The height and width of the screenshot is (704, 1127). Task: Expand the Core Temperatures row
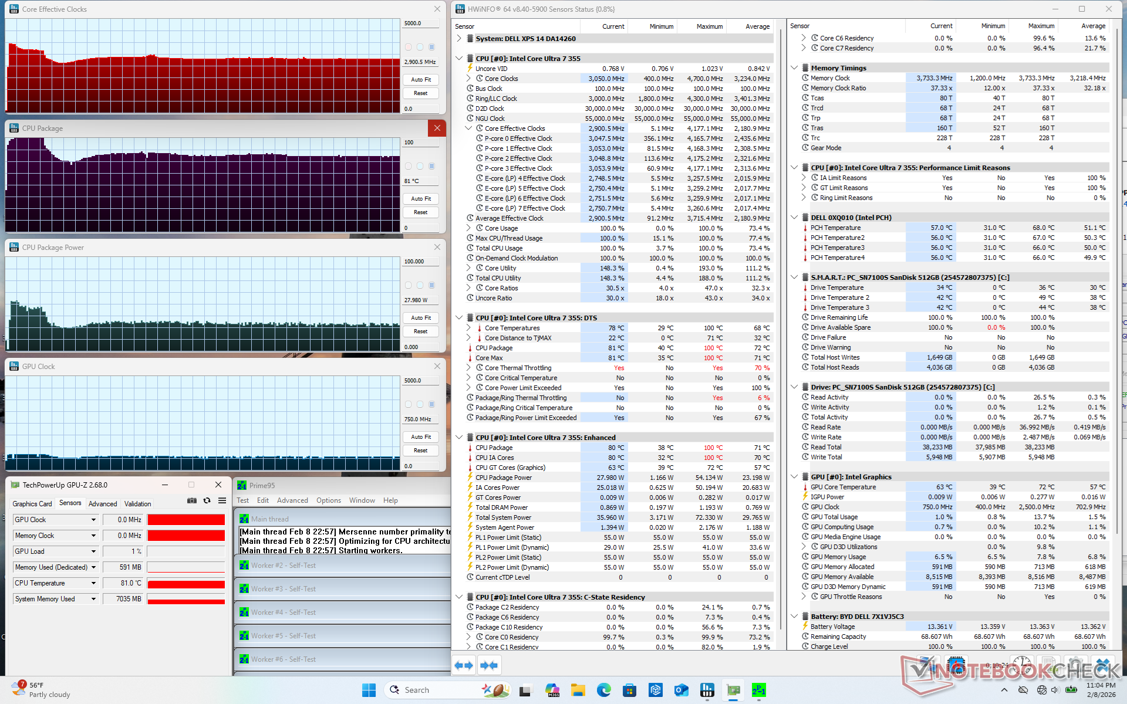click(468, 328)
